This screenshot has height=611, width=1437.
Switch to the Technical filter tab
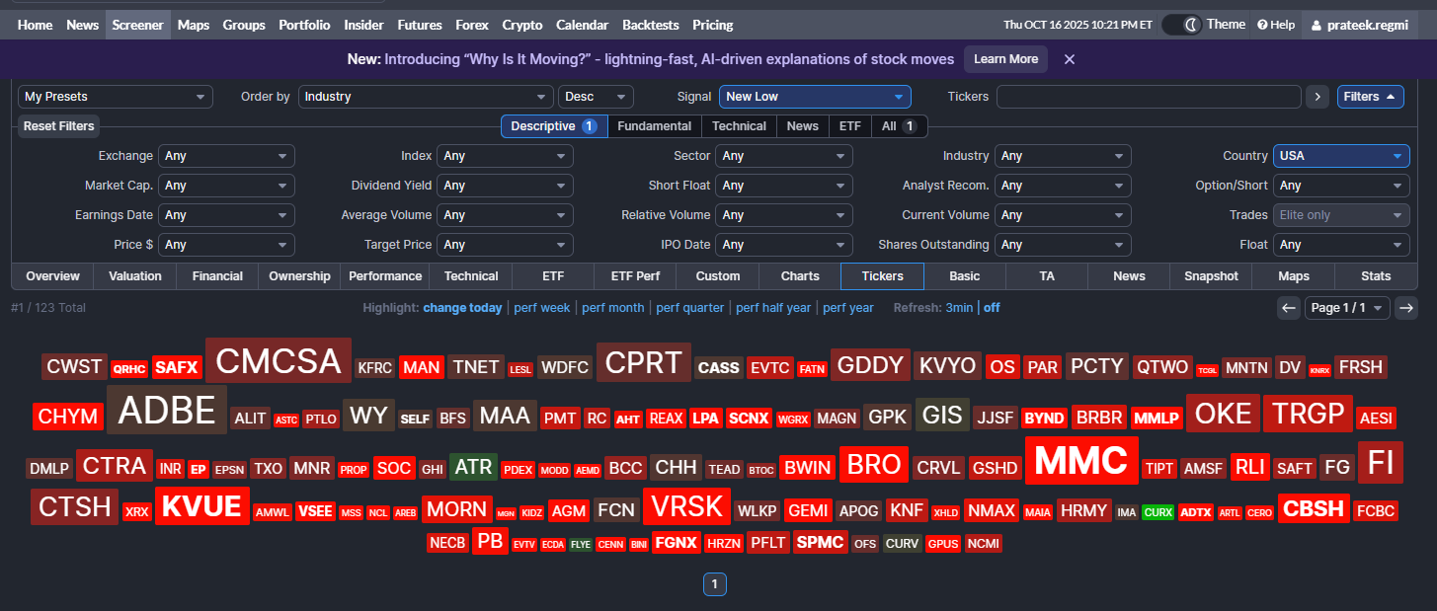click(x=739, y=126)
